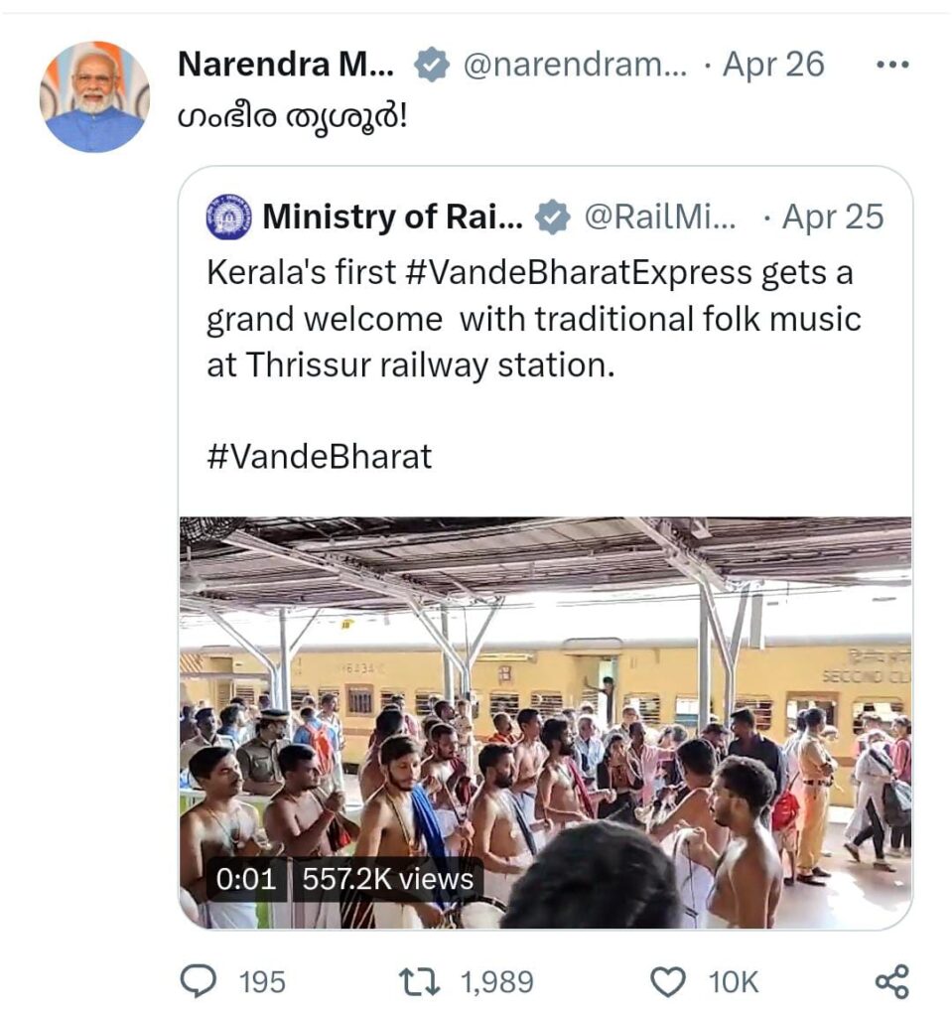Like the tweet with the heart icon
The height and width of the screenshot is (1017, 952).
(x=668, y=982)
